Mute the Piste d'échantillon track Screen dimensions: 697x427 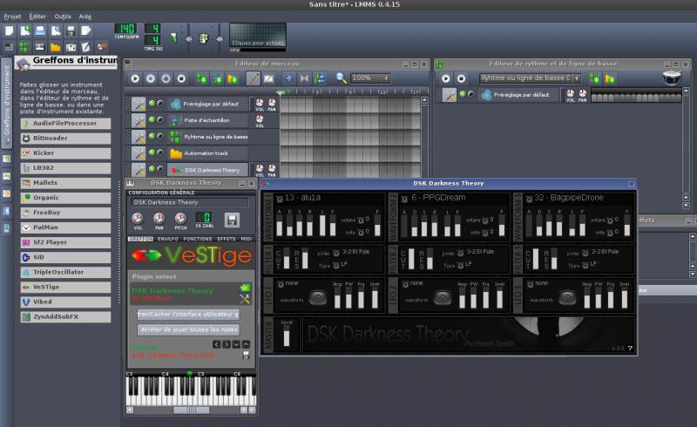click(151, 120)
